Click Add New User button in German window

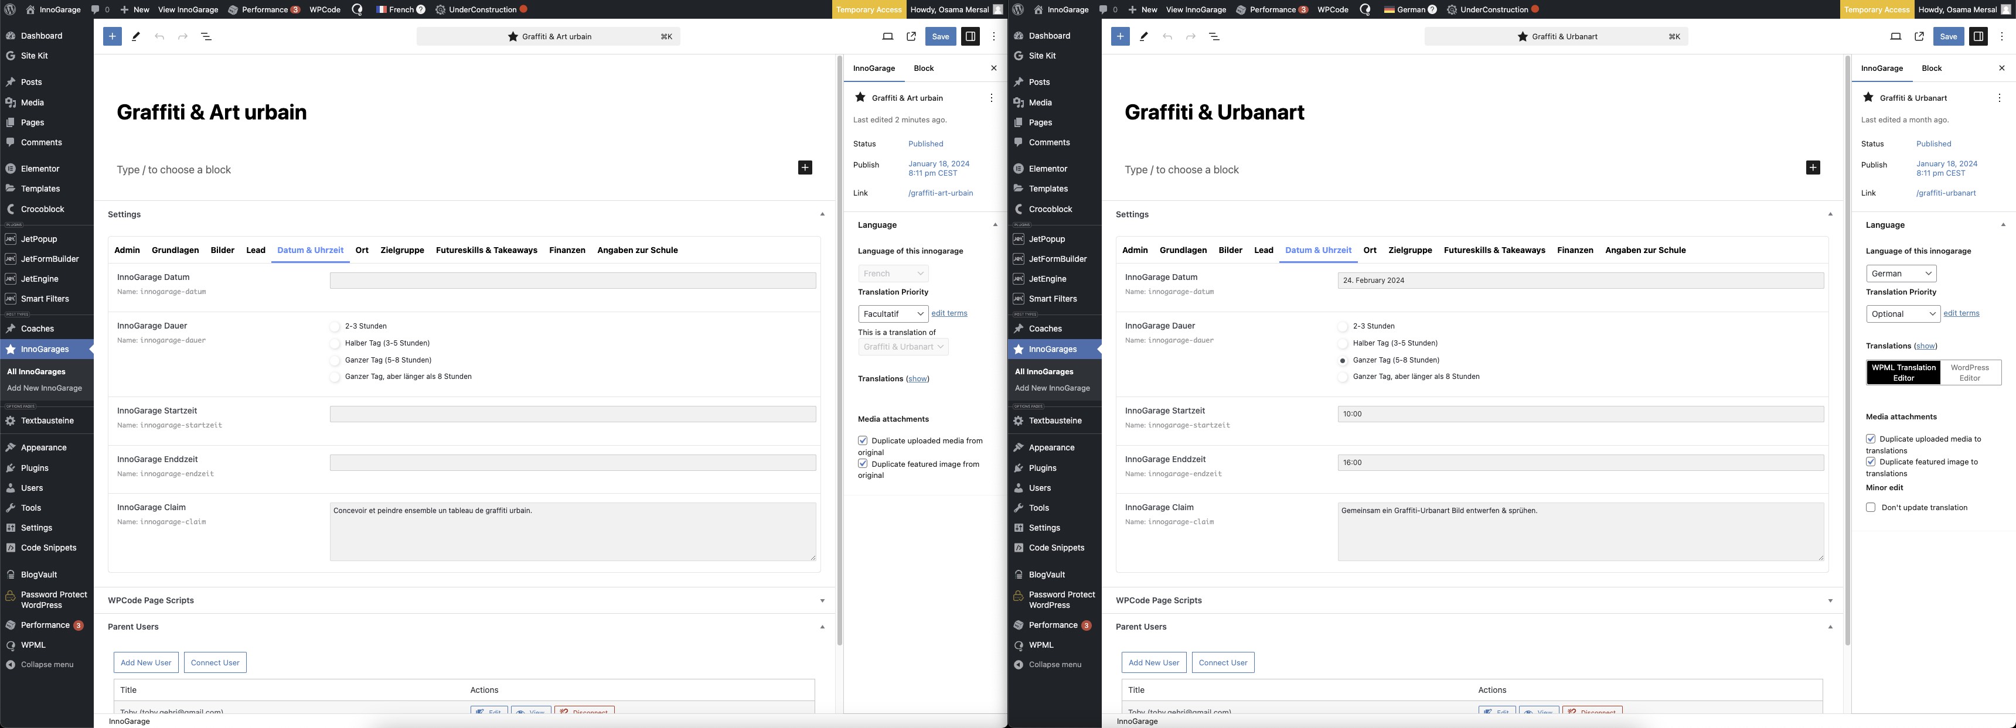click(x=1153, y=662)
